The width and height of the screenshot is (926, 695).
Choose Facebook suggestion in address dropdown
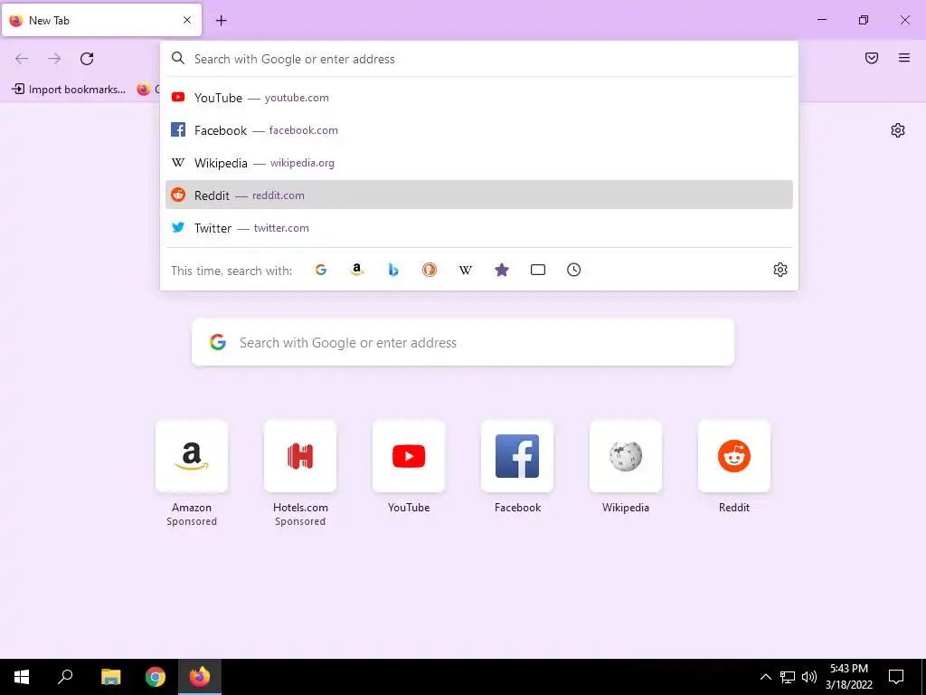(x=479, y=130)
